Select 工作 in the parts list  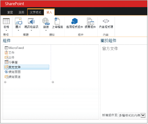pyautogui.click(x=12, y=53)
